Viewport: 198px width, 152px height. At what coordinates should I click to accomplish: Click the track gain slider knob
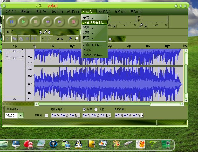(15, 51)
